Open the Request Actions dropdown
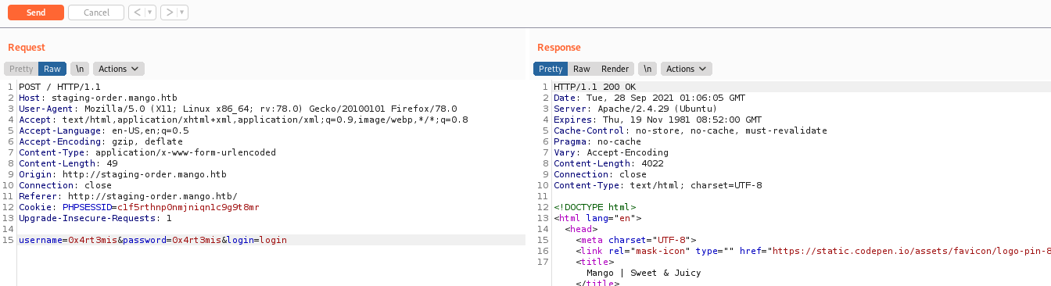Viewport: 1051px width, 286px height. 118,69
